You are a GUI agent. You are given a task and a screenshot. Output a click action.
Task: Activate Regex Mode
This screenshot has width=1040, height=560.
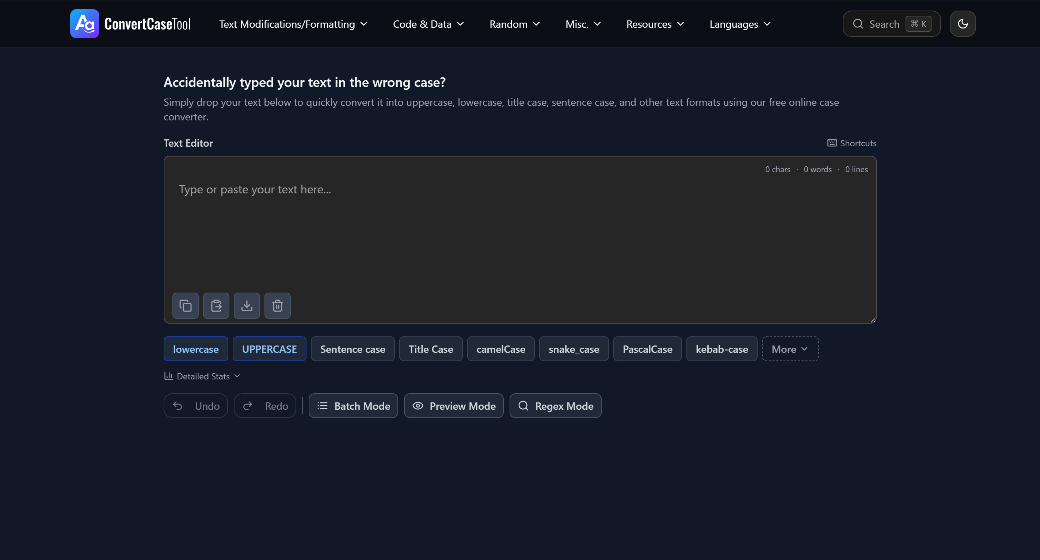coord(556,406)
